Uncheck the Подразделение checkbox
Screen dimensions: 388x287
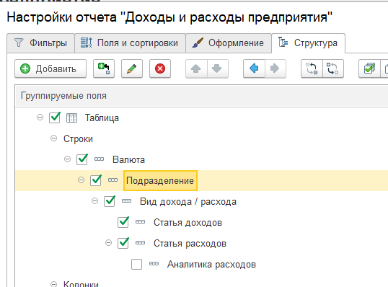96,180
